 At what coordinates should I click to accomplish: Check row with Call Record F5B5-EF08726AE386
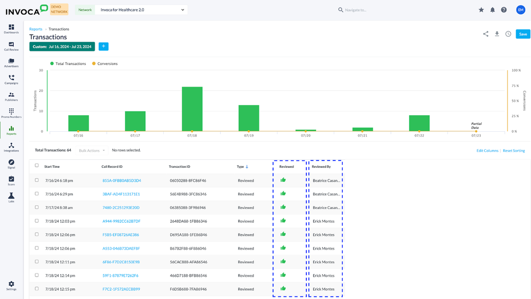click(37, 234)
